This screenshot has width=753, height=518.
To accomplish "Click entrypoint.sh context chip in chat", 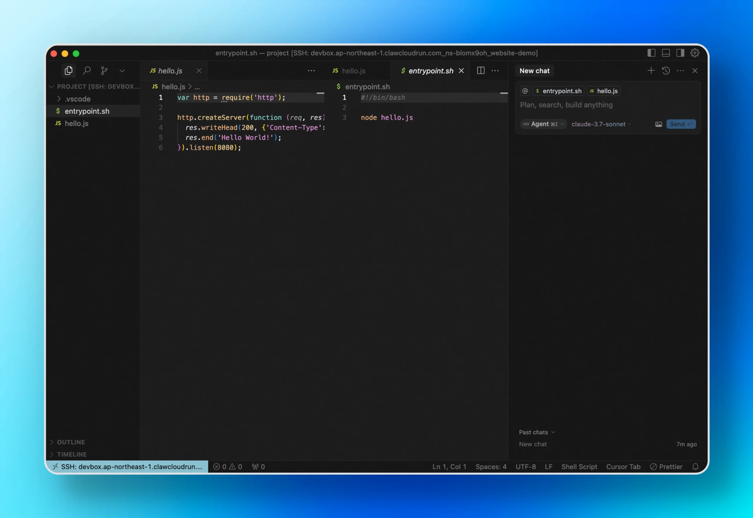I will coord(559,91).
